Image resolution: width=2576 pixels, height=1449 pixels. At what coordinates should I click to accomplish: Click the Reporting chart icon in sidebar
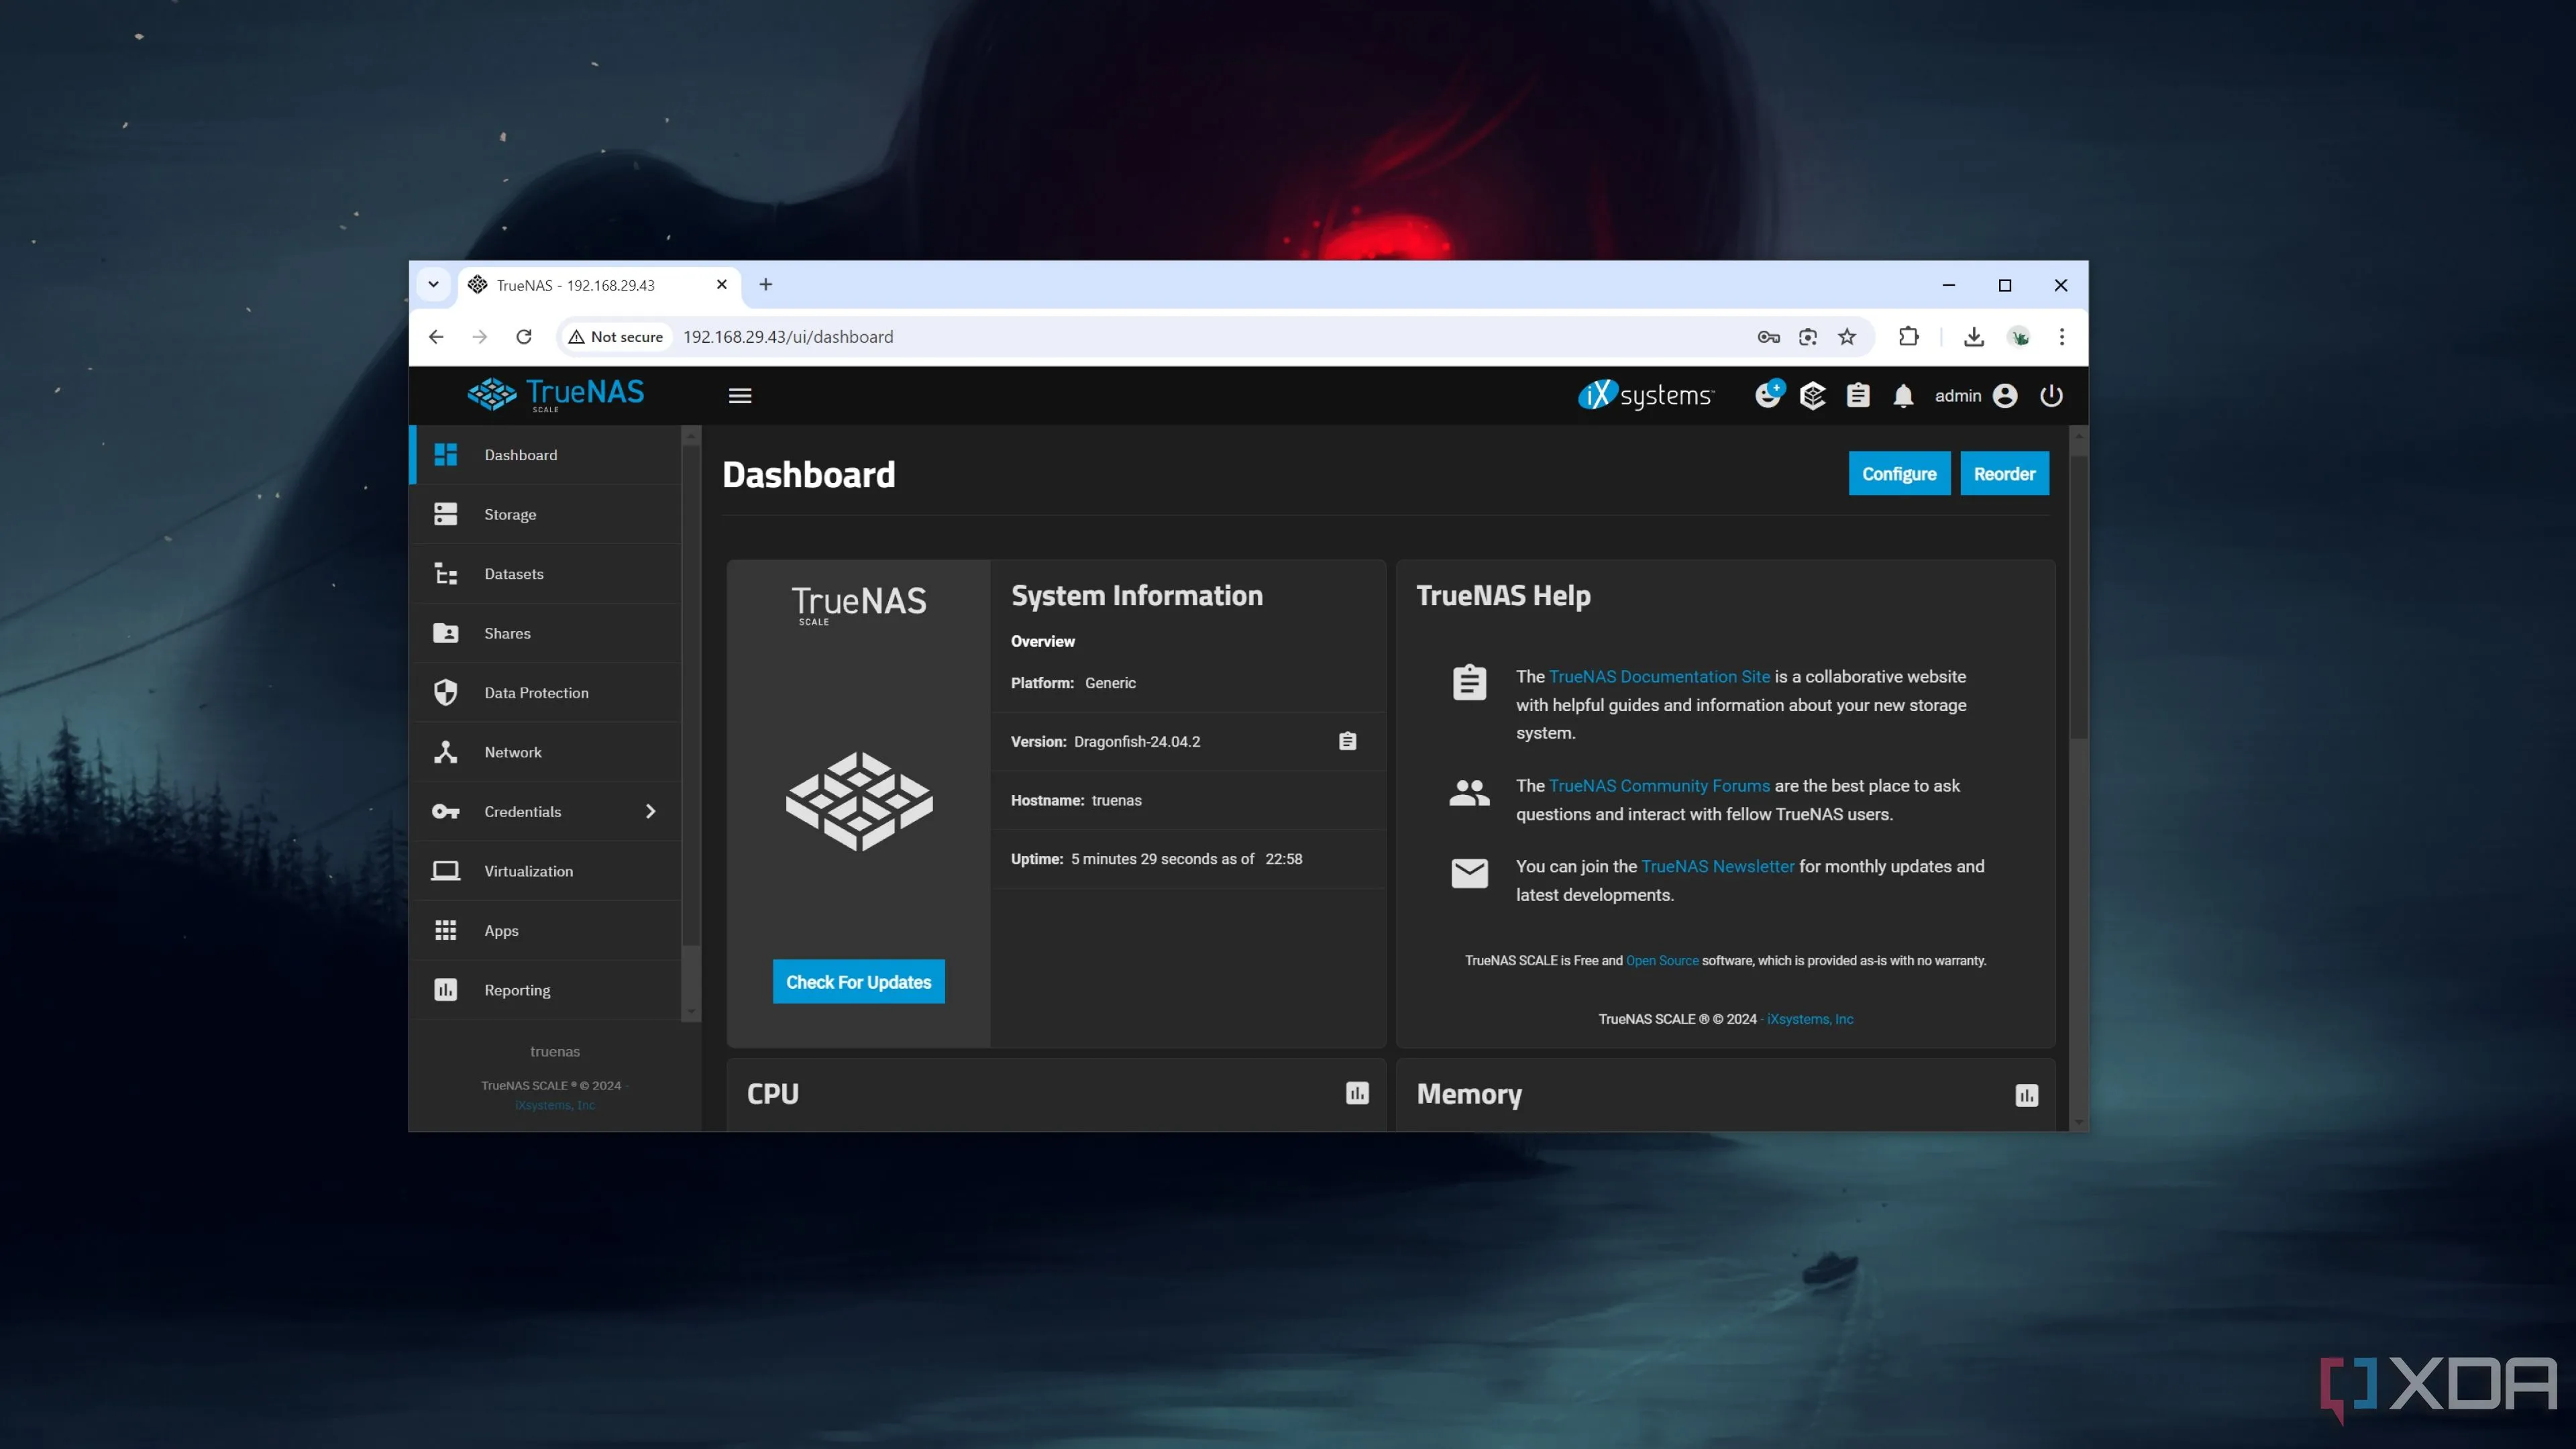[x=445, y=990]
